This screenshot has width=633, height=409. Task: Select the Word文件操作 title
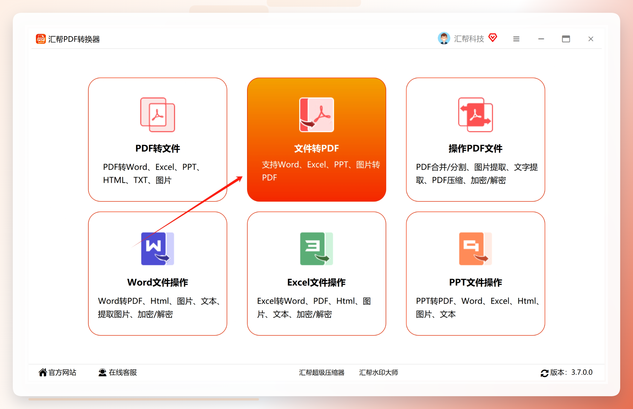coord(157,282)
